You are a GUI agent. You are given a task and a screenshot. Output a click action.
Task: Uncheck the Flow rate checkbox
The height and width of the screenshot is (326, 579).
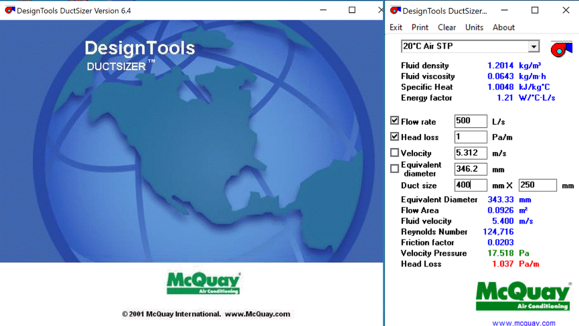(394, 120)
